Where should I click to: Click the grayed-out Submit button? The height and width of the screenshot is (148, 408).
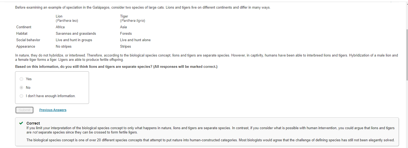(x=24, y=110)
